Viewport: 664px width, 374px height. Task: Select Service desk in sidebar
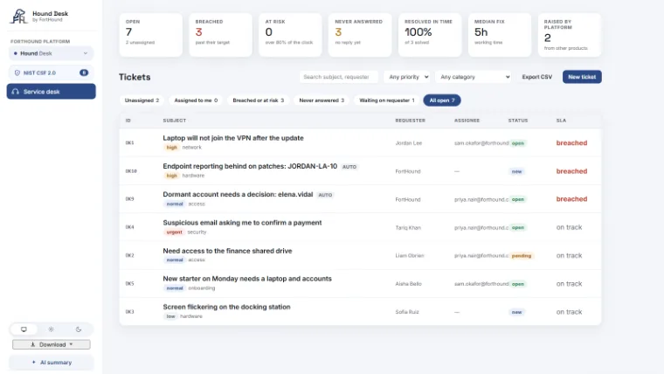[x=51, y=92]
